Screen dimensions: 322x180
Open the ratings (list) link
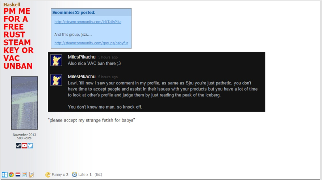[98, 175]
